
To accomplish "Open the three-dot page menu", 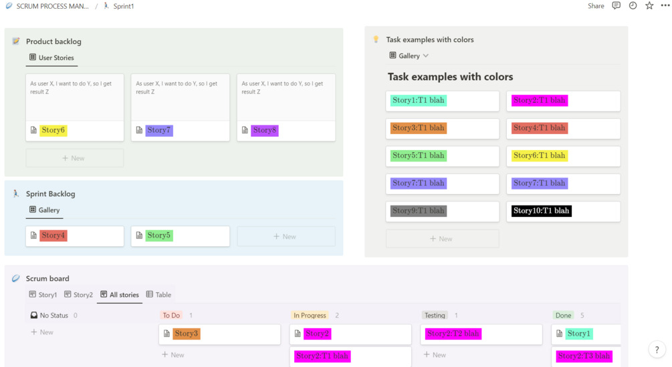I will [665, 6].
